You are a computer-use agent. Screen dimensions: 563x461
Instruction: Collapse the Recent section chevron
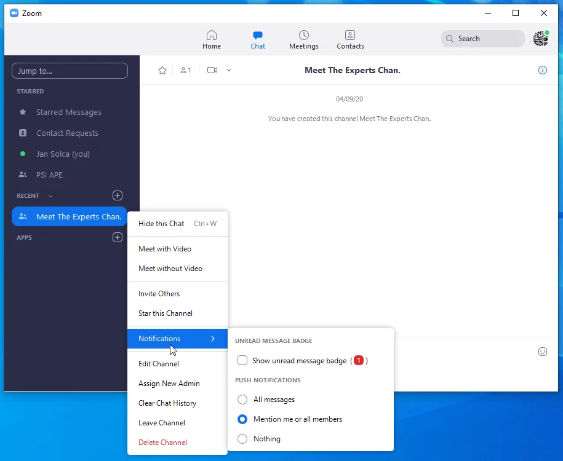tap(50, 196)
